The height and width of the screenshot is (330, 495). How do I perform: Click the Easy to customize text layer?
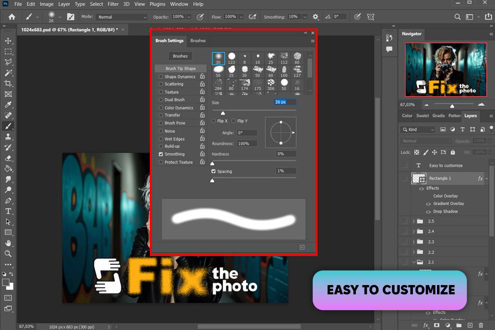click(446, 166)
